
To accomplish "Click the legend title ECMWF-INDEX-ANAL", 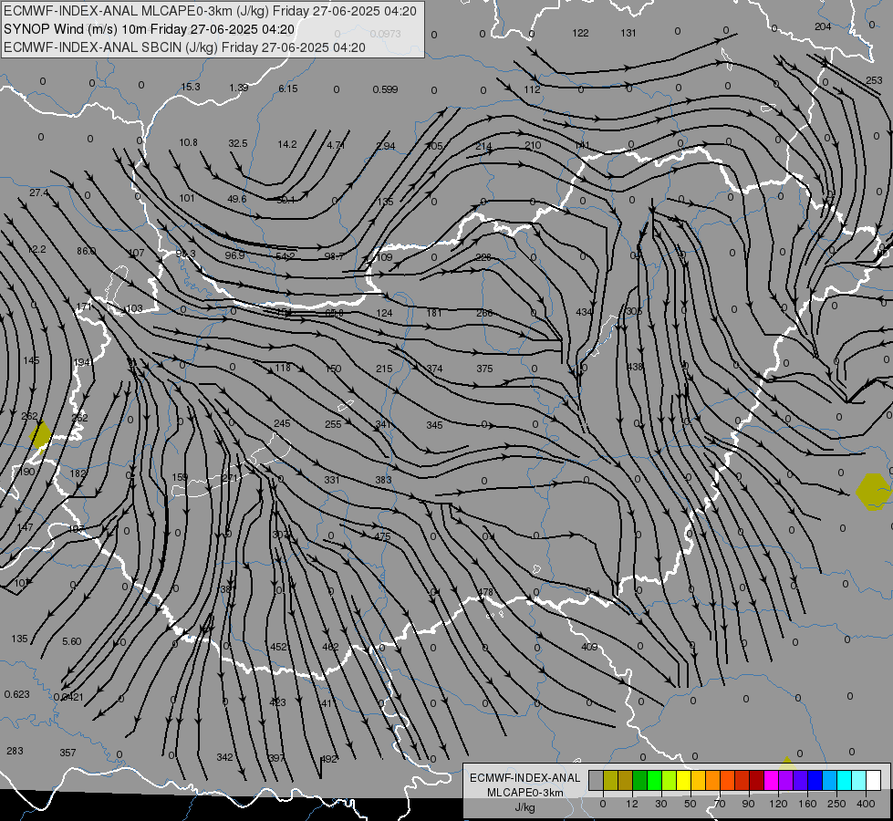I will point(524,778).
